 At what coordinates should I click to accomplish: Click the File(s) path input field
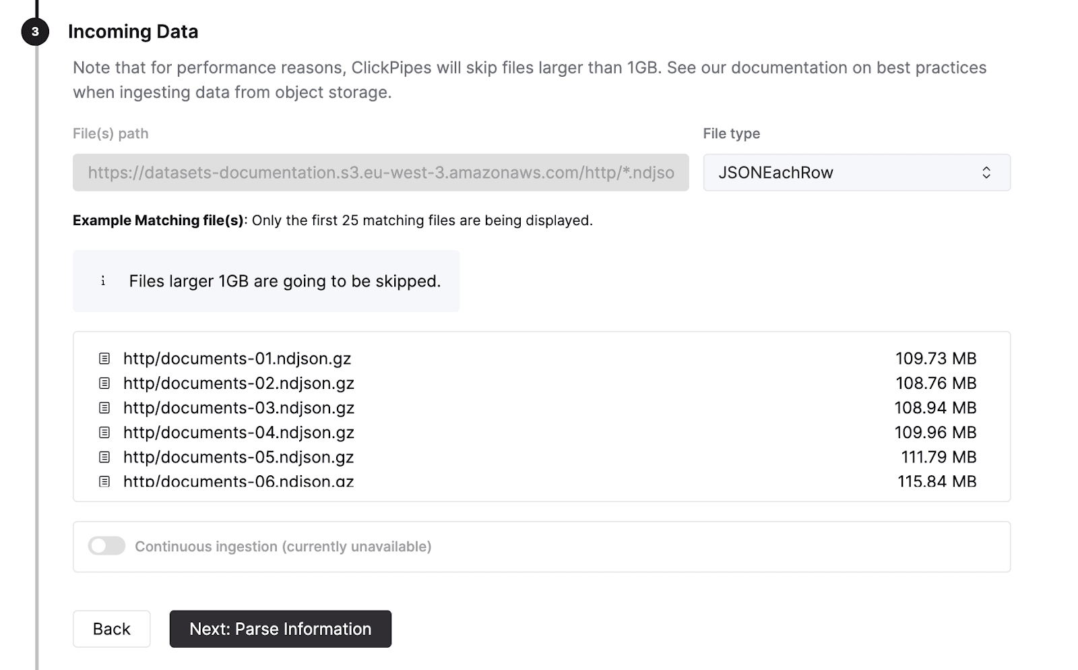click(381, 173)
